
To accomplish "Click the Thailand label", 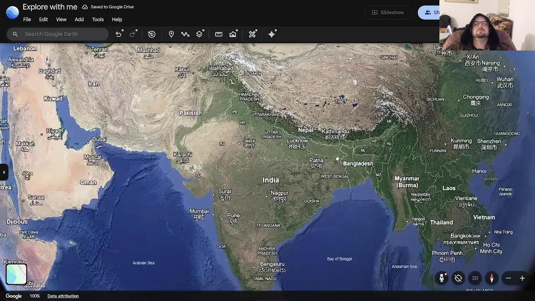I will [441, 222].
